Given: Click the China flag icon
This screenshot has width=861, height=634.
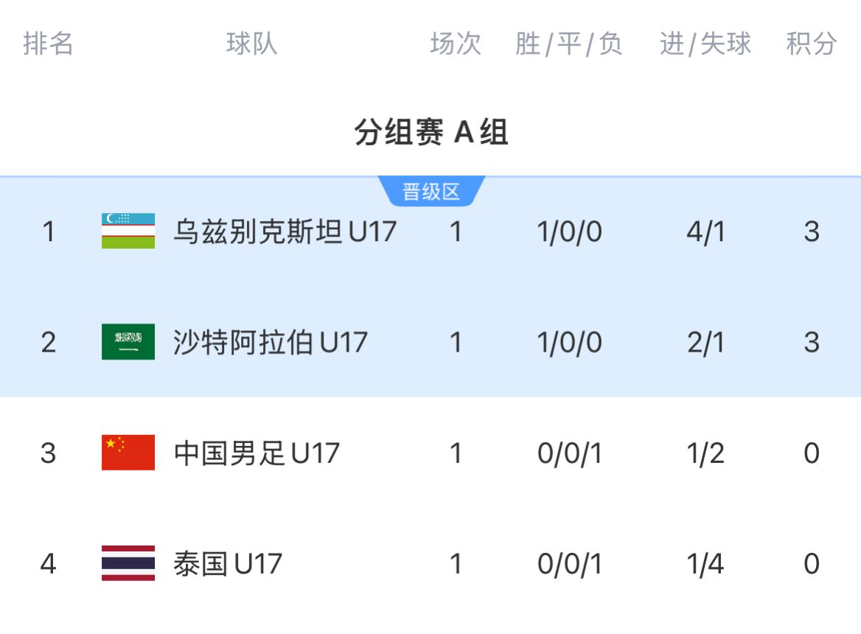Looking at the screenshot, I should tap(128, 453).
